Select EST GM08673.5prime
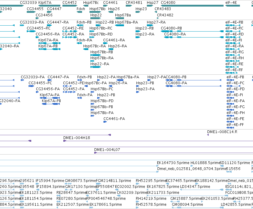This screenshot has height=209, width=253. 80,181
